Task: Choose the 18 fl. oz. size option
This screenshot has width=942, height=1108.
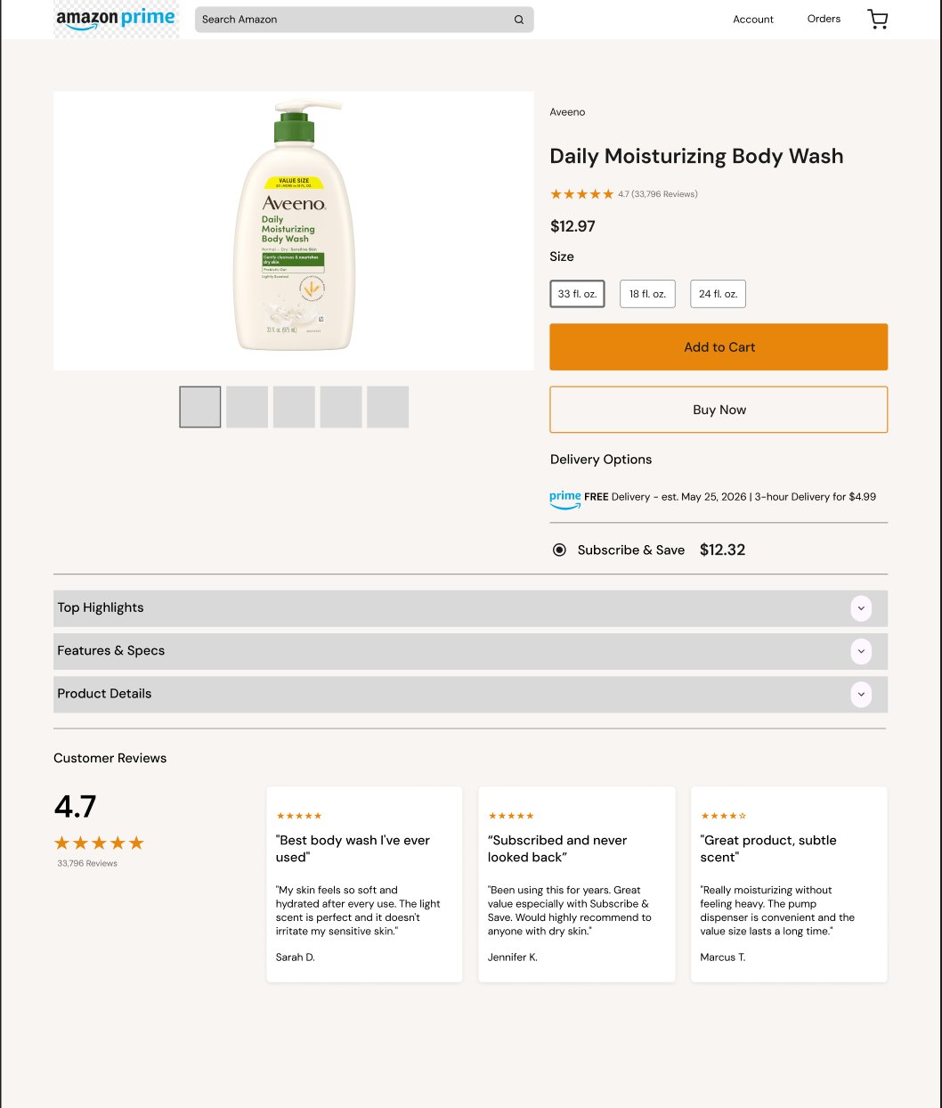Action: tap(647, 294)
